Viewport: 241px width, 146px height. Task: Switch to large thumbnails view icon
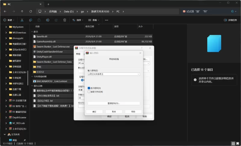coord(238,143)
